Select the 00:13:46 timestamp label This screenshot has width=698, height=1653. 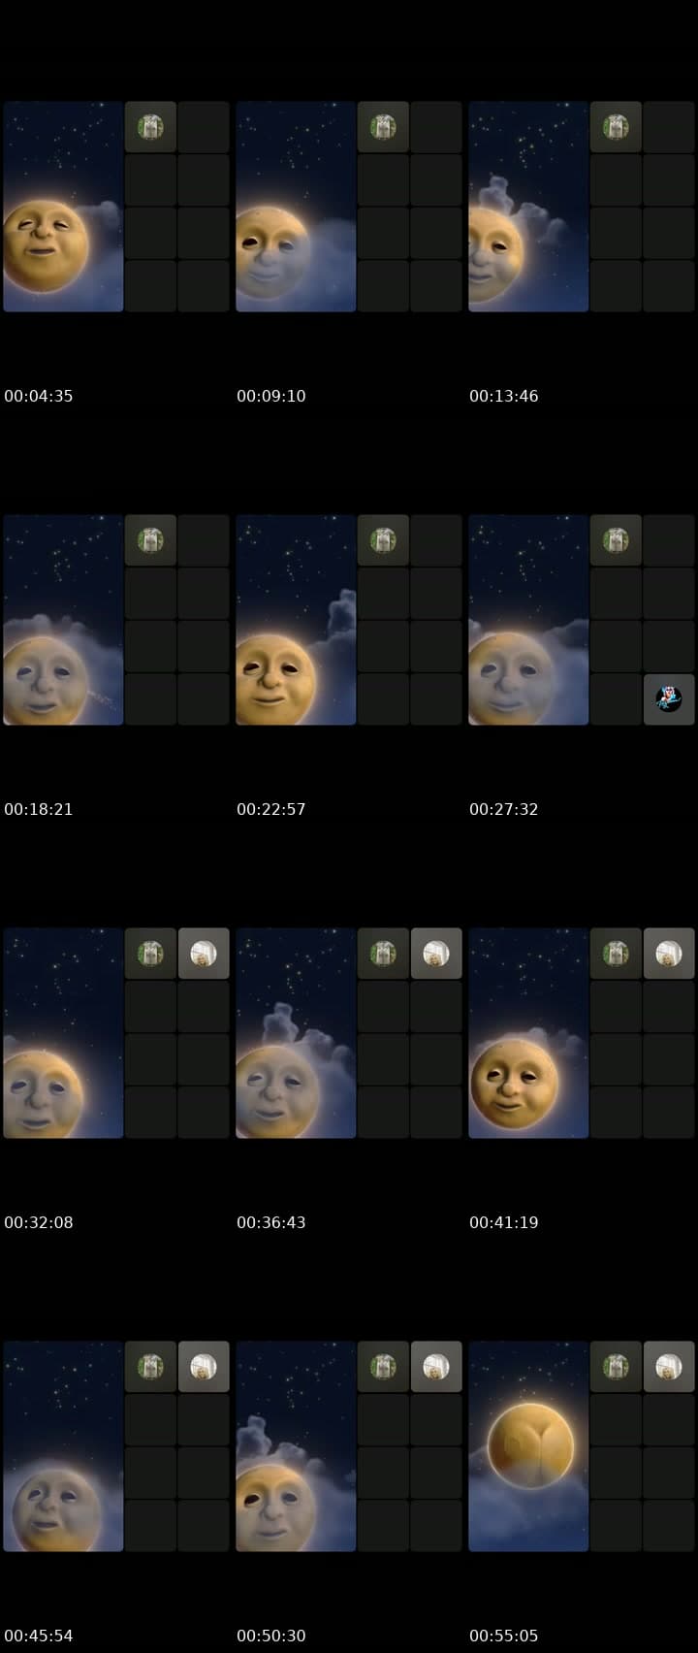tap(504, 396)
